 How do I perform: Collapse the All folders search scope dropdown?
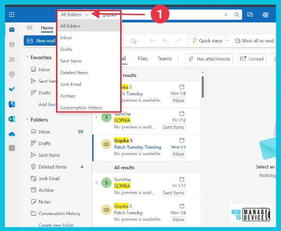click(75, 15)
